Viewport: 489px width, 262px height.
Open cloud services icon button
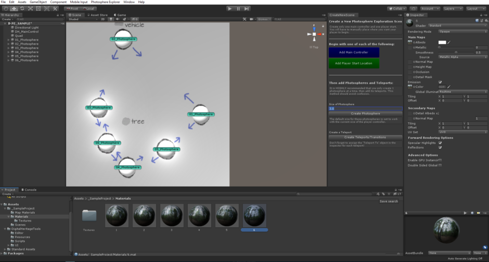click(x=413, y=9)
